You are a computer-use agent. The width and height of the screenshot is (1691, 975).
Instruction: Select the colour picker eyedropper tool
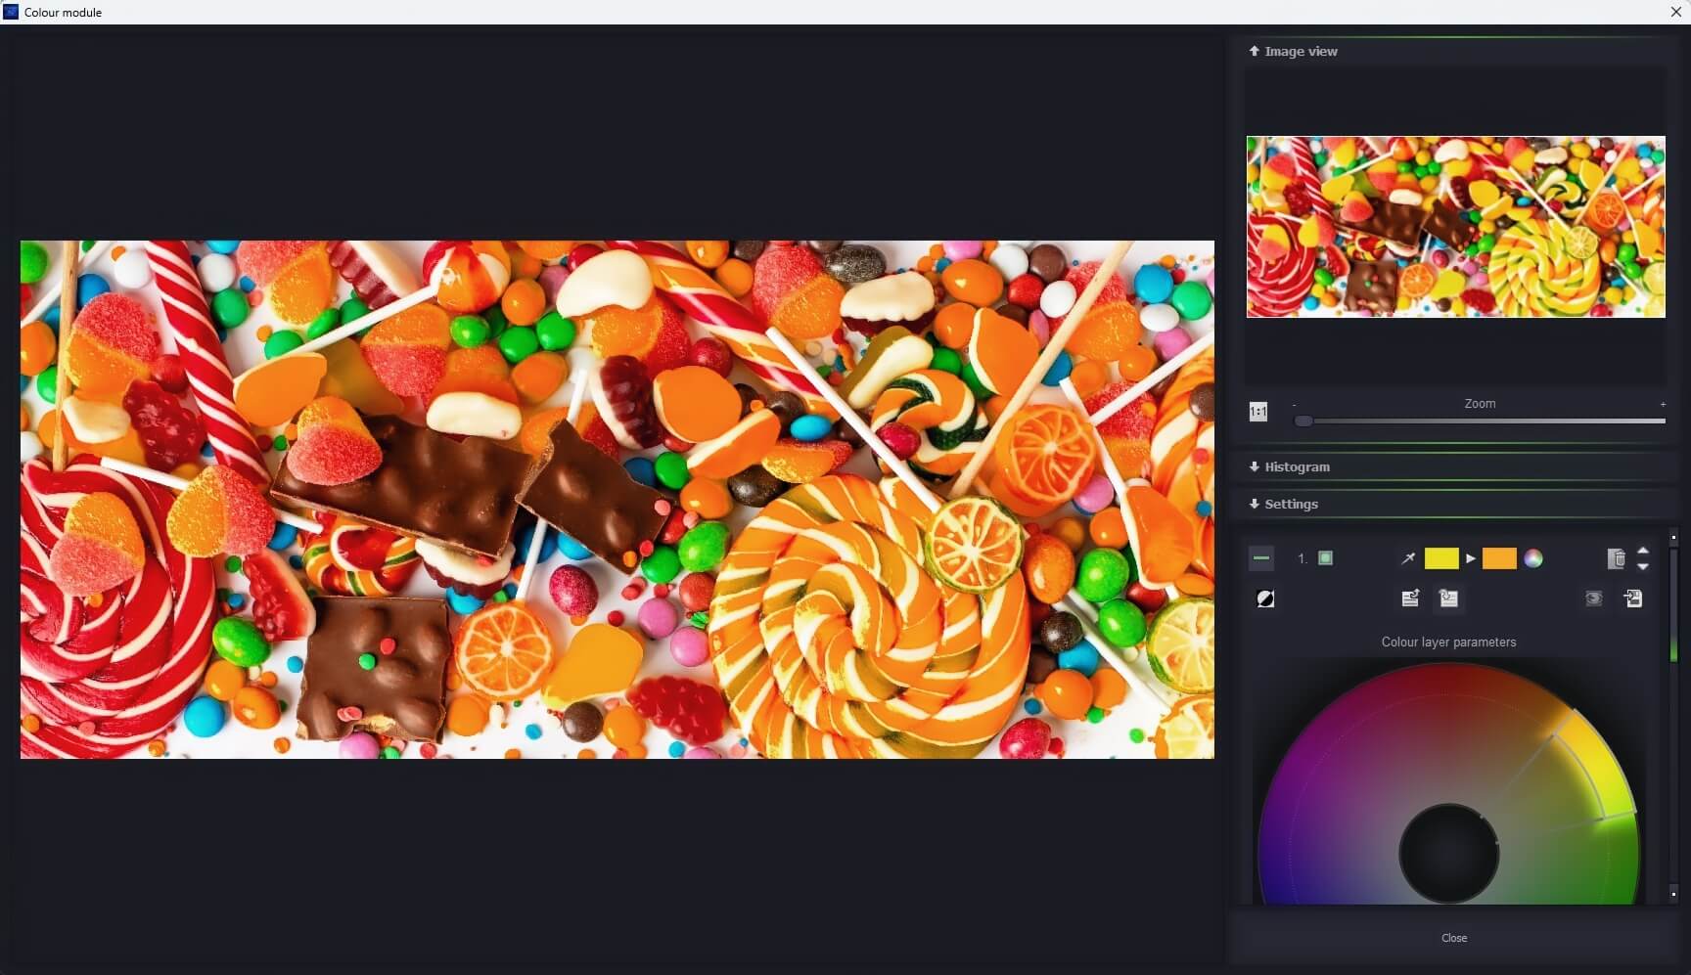pos(1407,558)
